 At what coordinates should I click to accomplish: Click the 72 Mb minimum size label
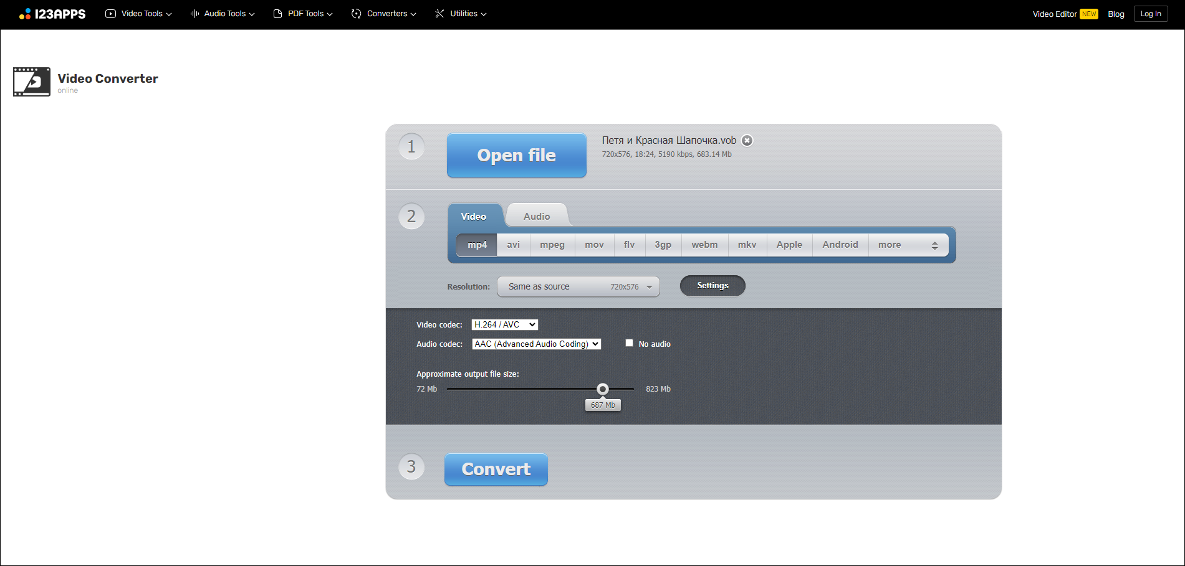click(427, 389)
